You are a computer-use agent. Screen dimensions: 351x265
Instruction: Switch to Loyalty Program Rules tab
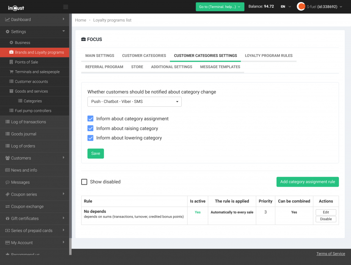click(x=268, y=56)
